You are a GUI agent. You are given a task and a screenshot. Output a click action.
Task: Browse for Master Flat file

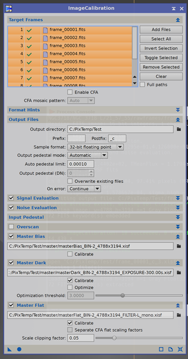[x=179, y=315]
